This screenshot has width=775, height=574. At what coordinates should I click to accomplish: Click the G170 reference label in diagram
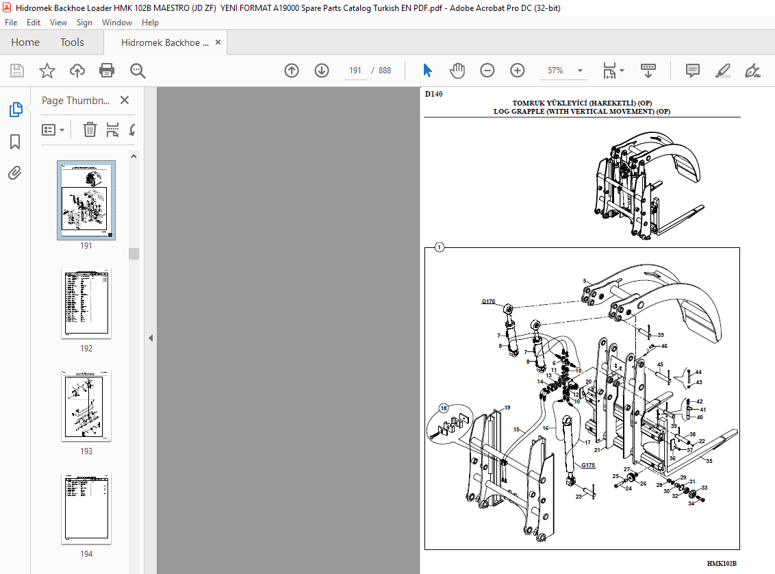(488, 301)
